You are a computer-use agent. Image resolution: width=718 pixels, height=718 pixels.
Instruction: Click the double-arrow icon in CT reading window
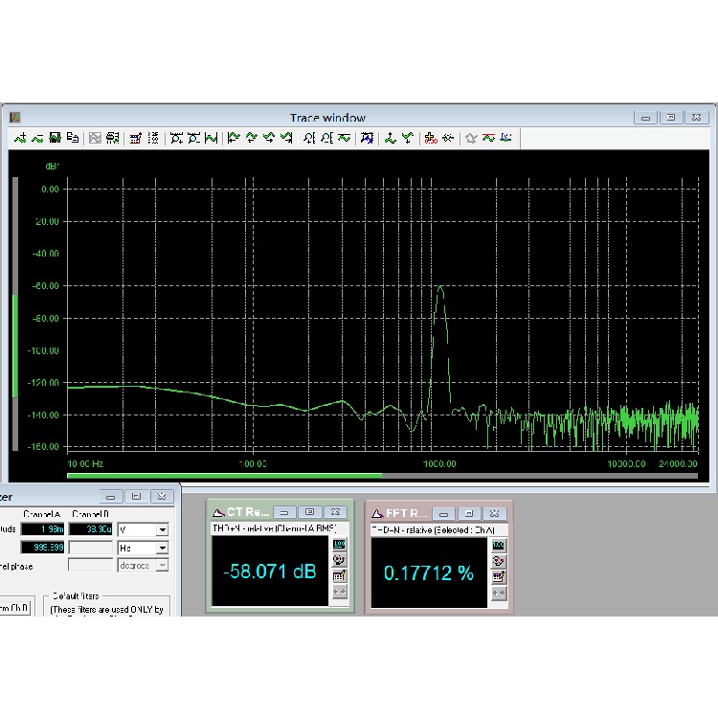coord(339,593)
